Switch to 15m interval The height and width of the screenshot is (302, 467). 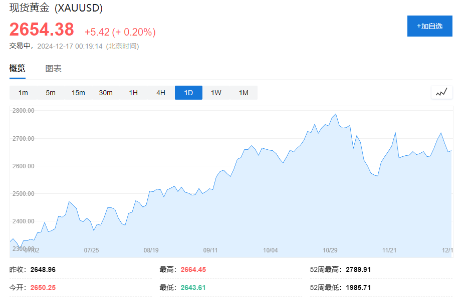click(x=78, y=93)
